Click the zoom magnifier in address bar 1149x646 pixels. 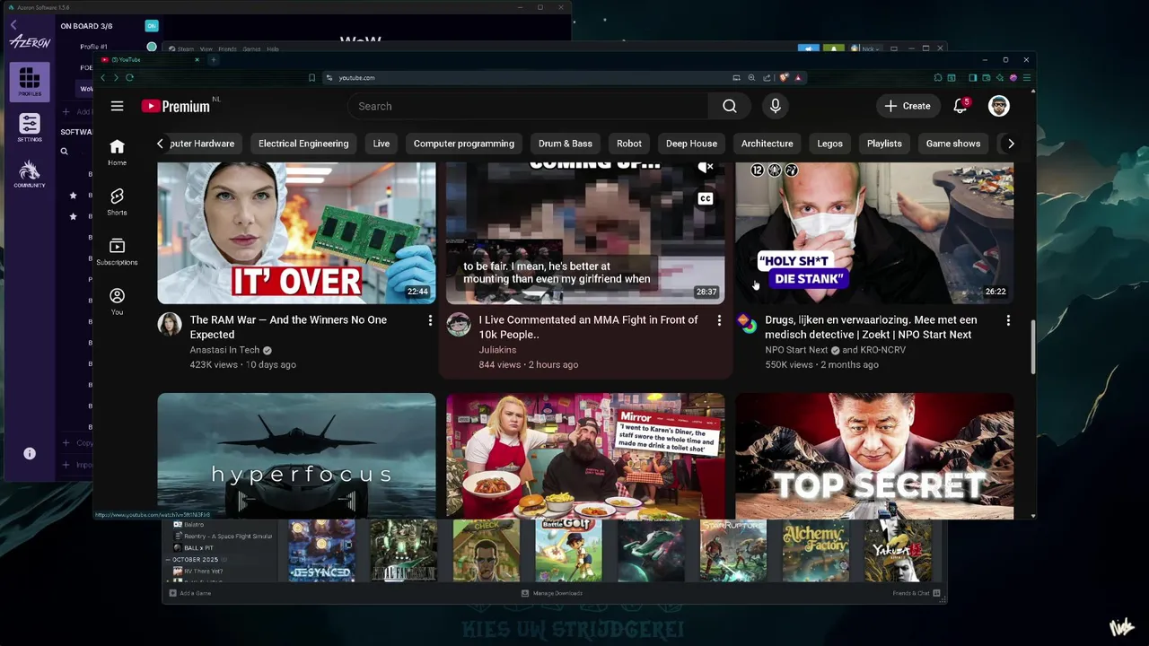(x=751, y=78)
